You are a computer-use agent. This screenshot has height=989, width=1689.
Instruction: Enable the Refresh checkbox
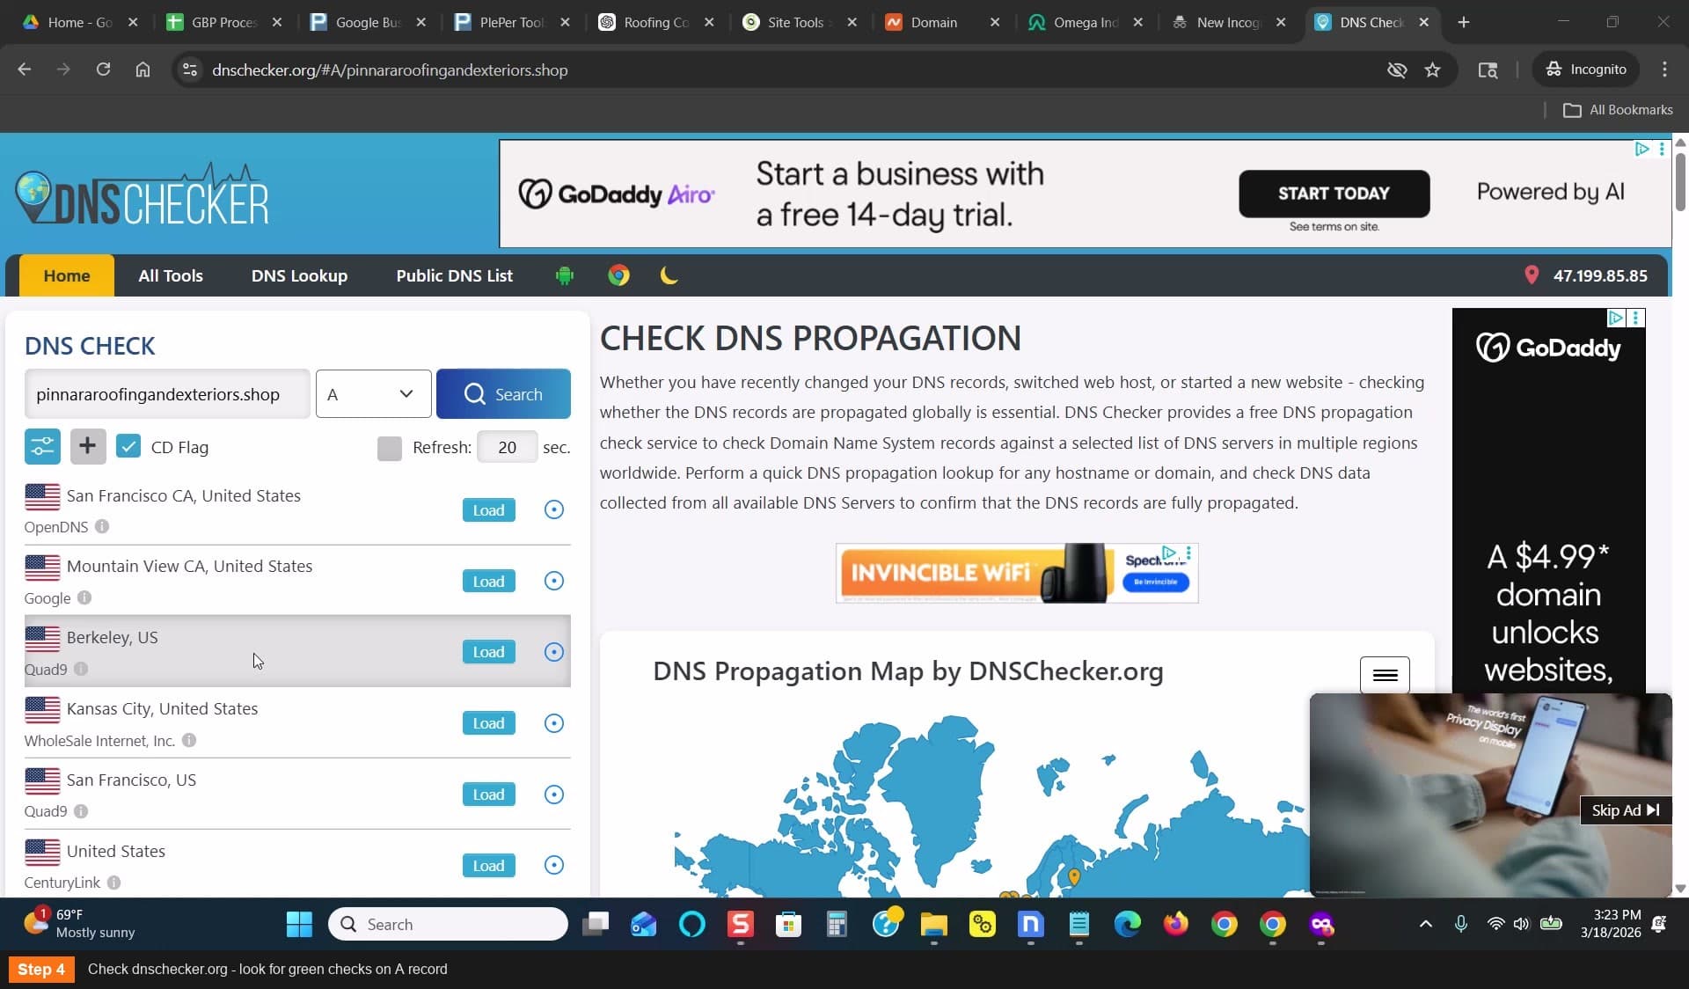(x=390, y=448)
